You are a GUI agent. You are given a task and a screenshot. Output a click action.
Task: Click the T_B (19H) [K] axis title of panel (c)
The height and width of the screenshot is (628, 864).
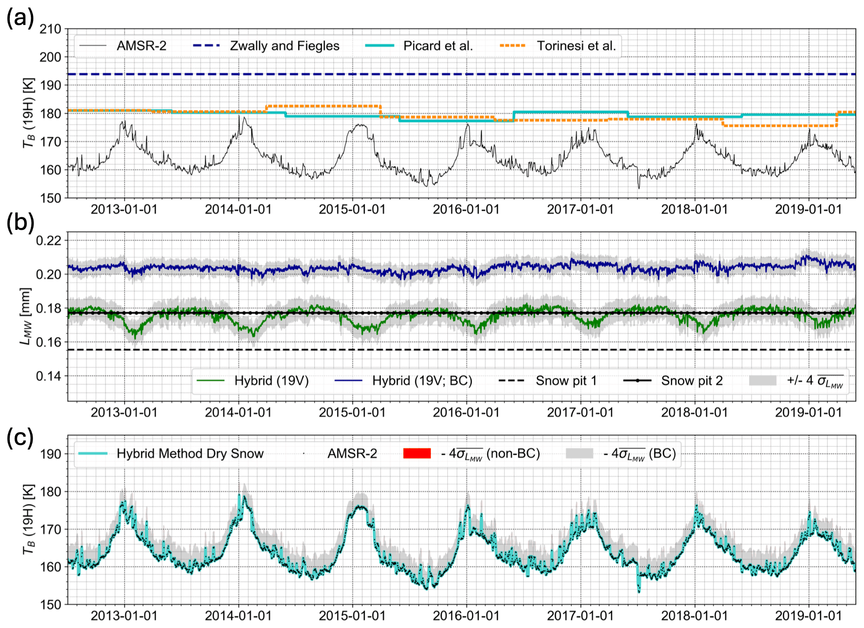tap(28, 520)
